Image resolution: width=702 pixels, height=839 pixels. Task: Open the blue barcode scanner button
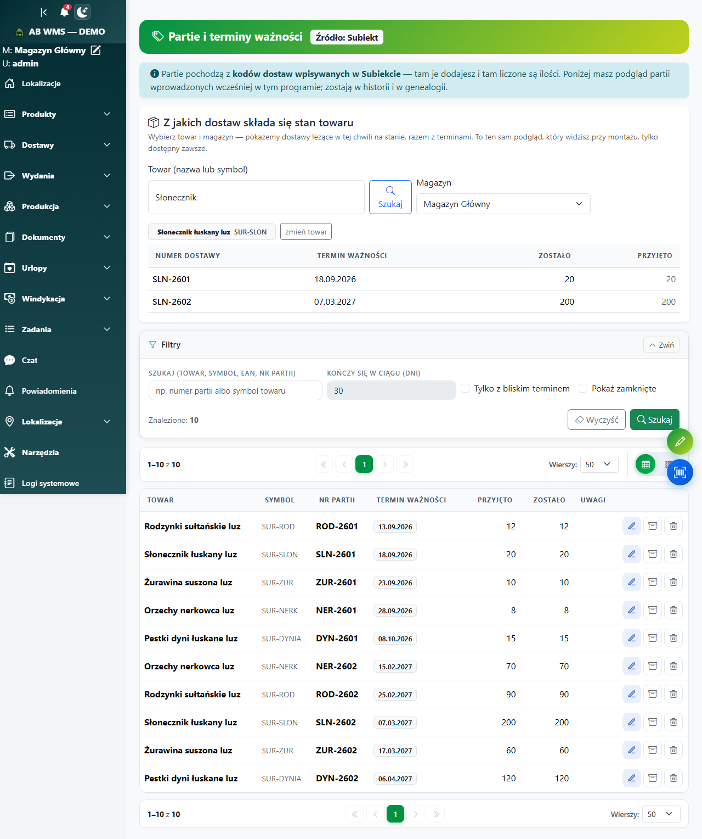coord(680,472)
